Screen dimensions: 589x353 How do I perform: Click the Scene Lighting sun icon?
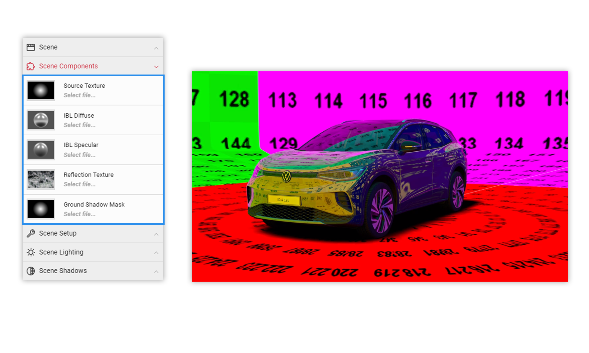(31, 252)
